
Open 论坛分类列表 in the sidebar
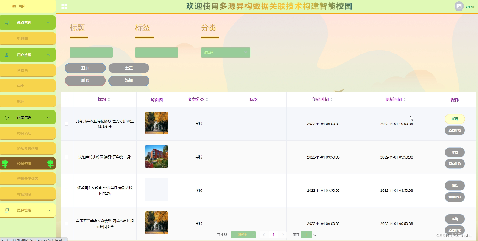[x=28, y=148]
